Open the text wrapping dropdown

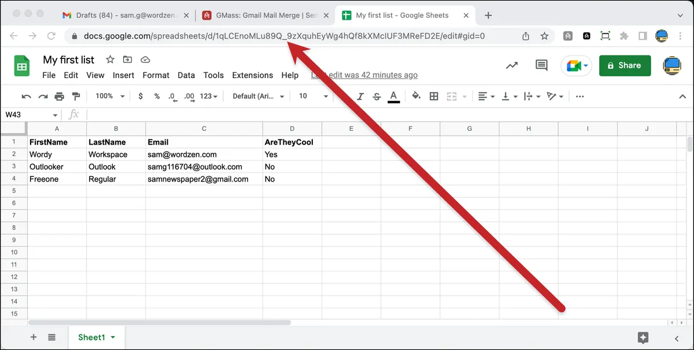click(x=531, y=97)
